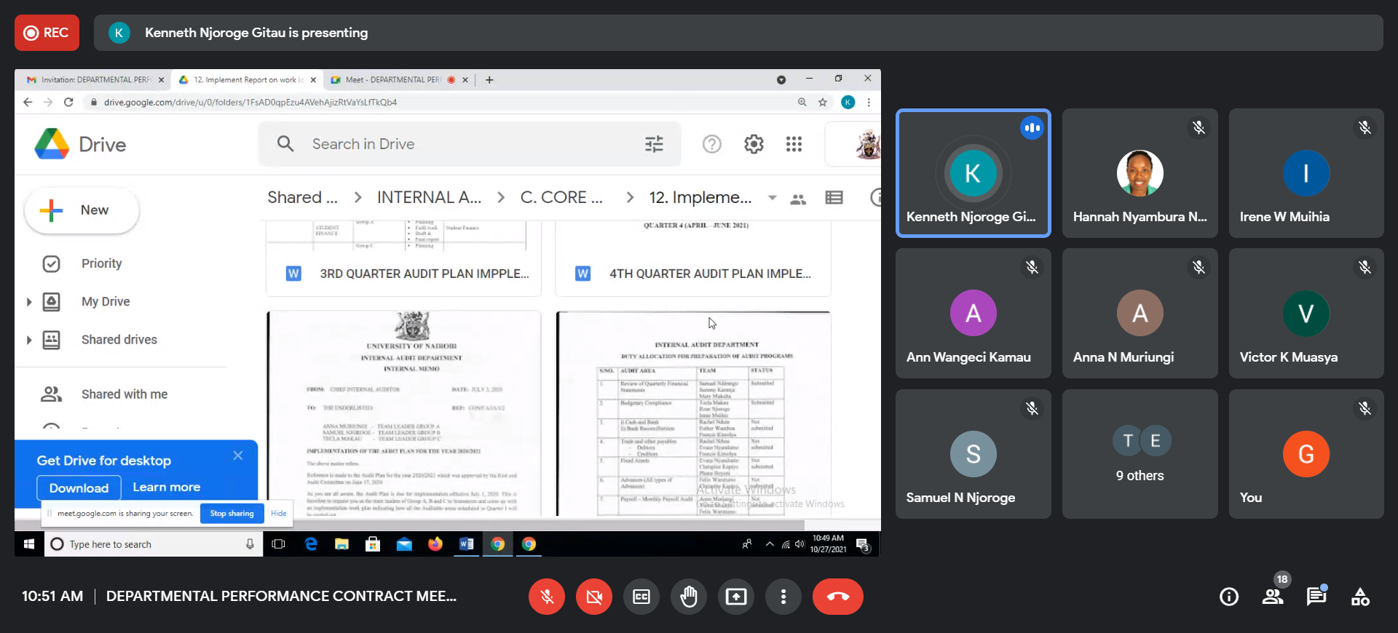Image resolution: width=1398 pixels, height=633 pixels.
Task: Raise hand in the meeting
Action: (x=688, y=597)
